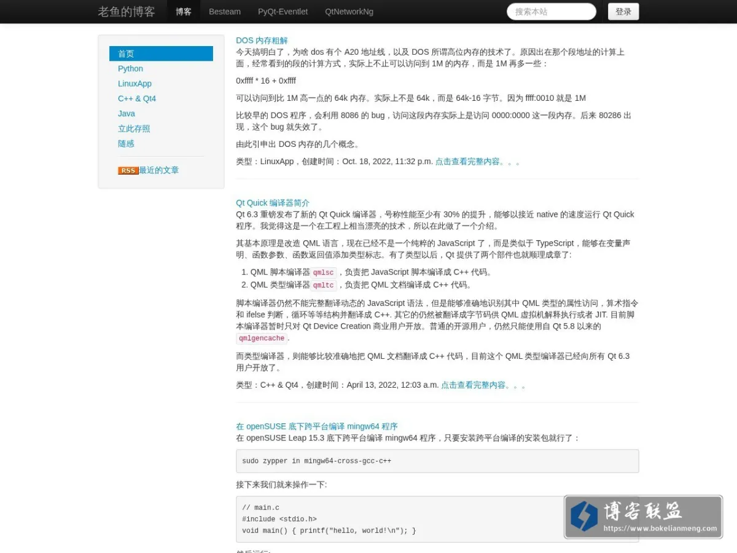Open the Qt Quick 编译器简介 article title
737x553 pixels.
(x=273, y=203)
